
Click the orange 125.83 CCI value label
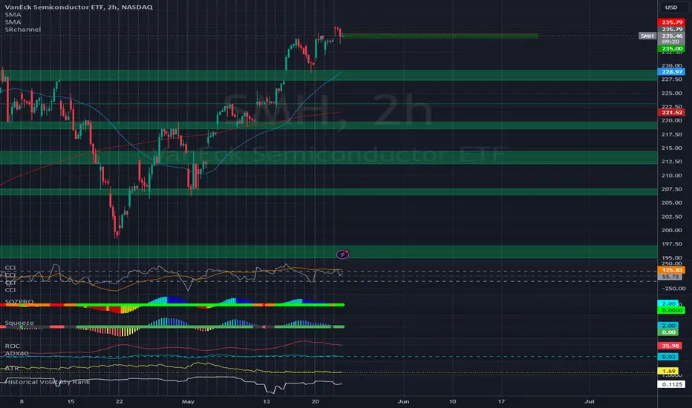[672, 270]
